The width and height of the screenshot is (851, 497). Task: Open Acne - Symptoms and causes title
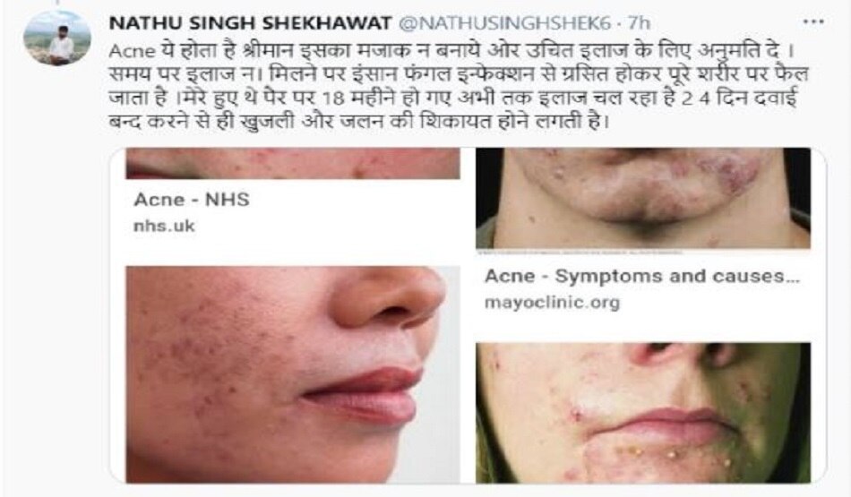(642, 276)
